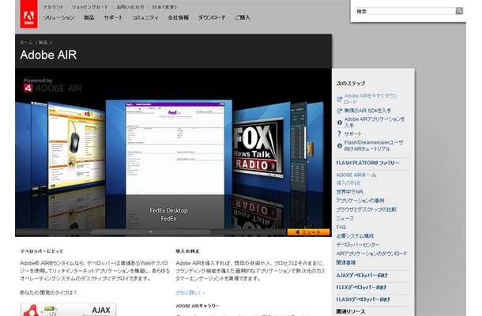Click the デベロッパーセンター link
Image resolution: width=482 pixels, height=316 pixels.
[x=358, y=245]
